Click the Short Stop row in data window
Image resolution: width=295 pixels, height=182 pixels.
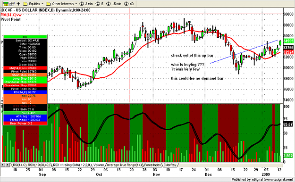[x=25, y=75]
